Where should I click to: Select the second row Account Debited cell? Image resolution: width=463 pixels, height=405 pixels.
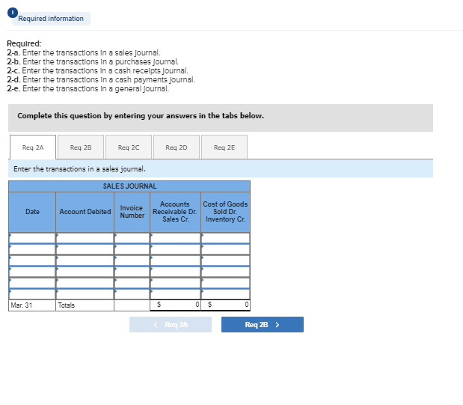click(85, 249)
